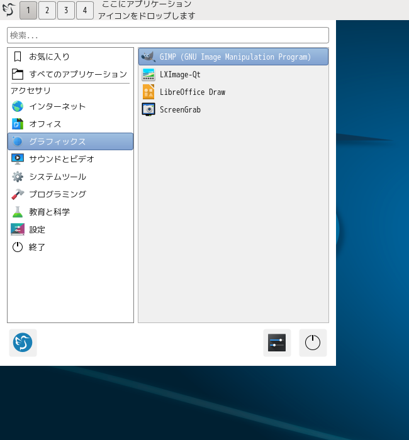The image size is (409, 440).
Task: Click the blue bird user button
Action: 23,343
